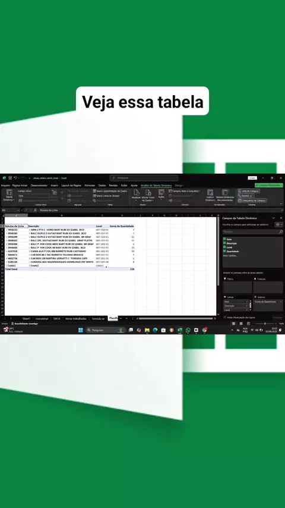Click Tabelas Dinâmicas Recomendadas icon

point(225,193)
